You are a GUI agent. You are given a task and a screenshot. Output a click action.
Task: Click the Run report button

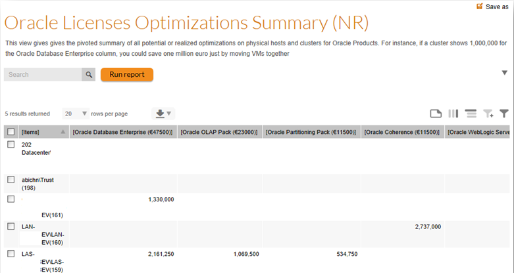[x=127, y=75]
